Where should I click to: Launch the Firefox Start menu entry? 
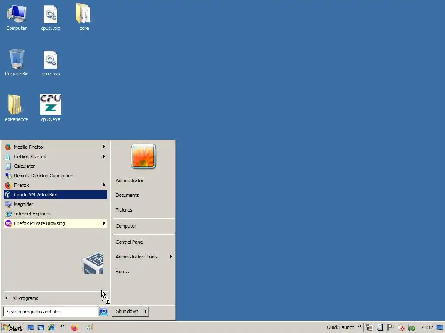(x=56, y=185)
